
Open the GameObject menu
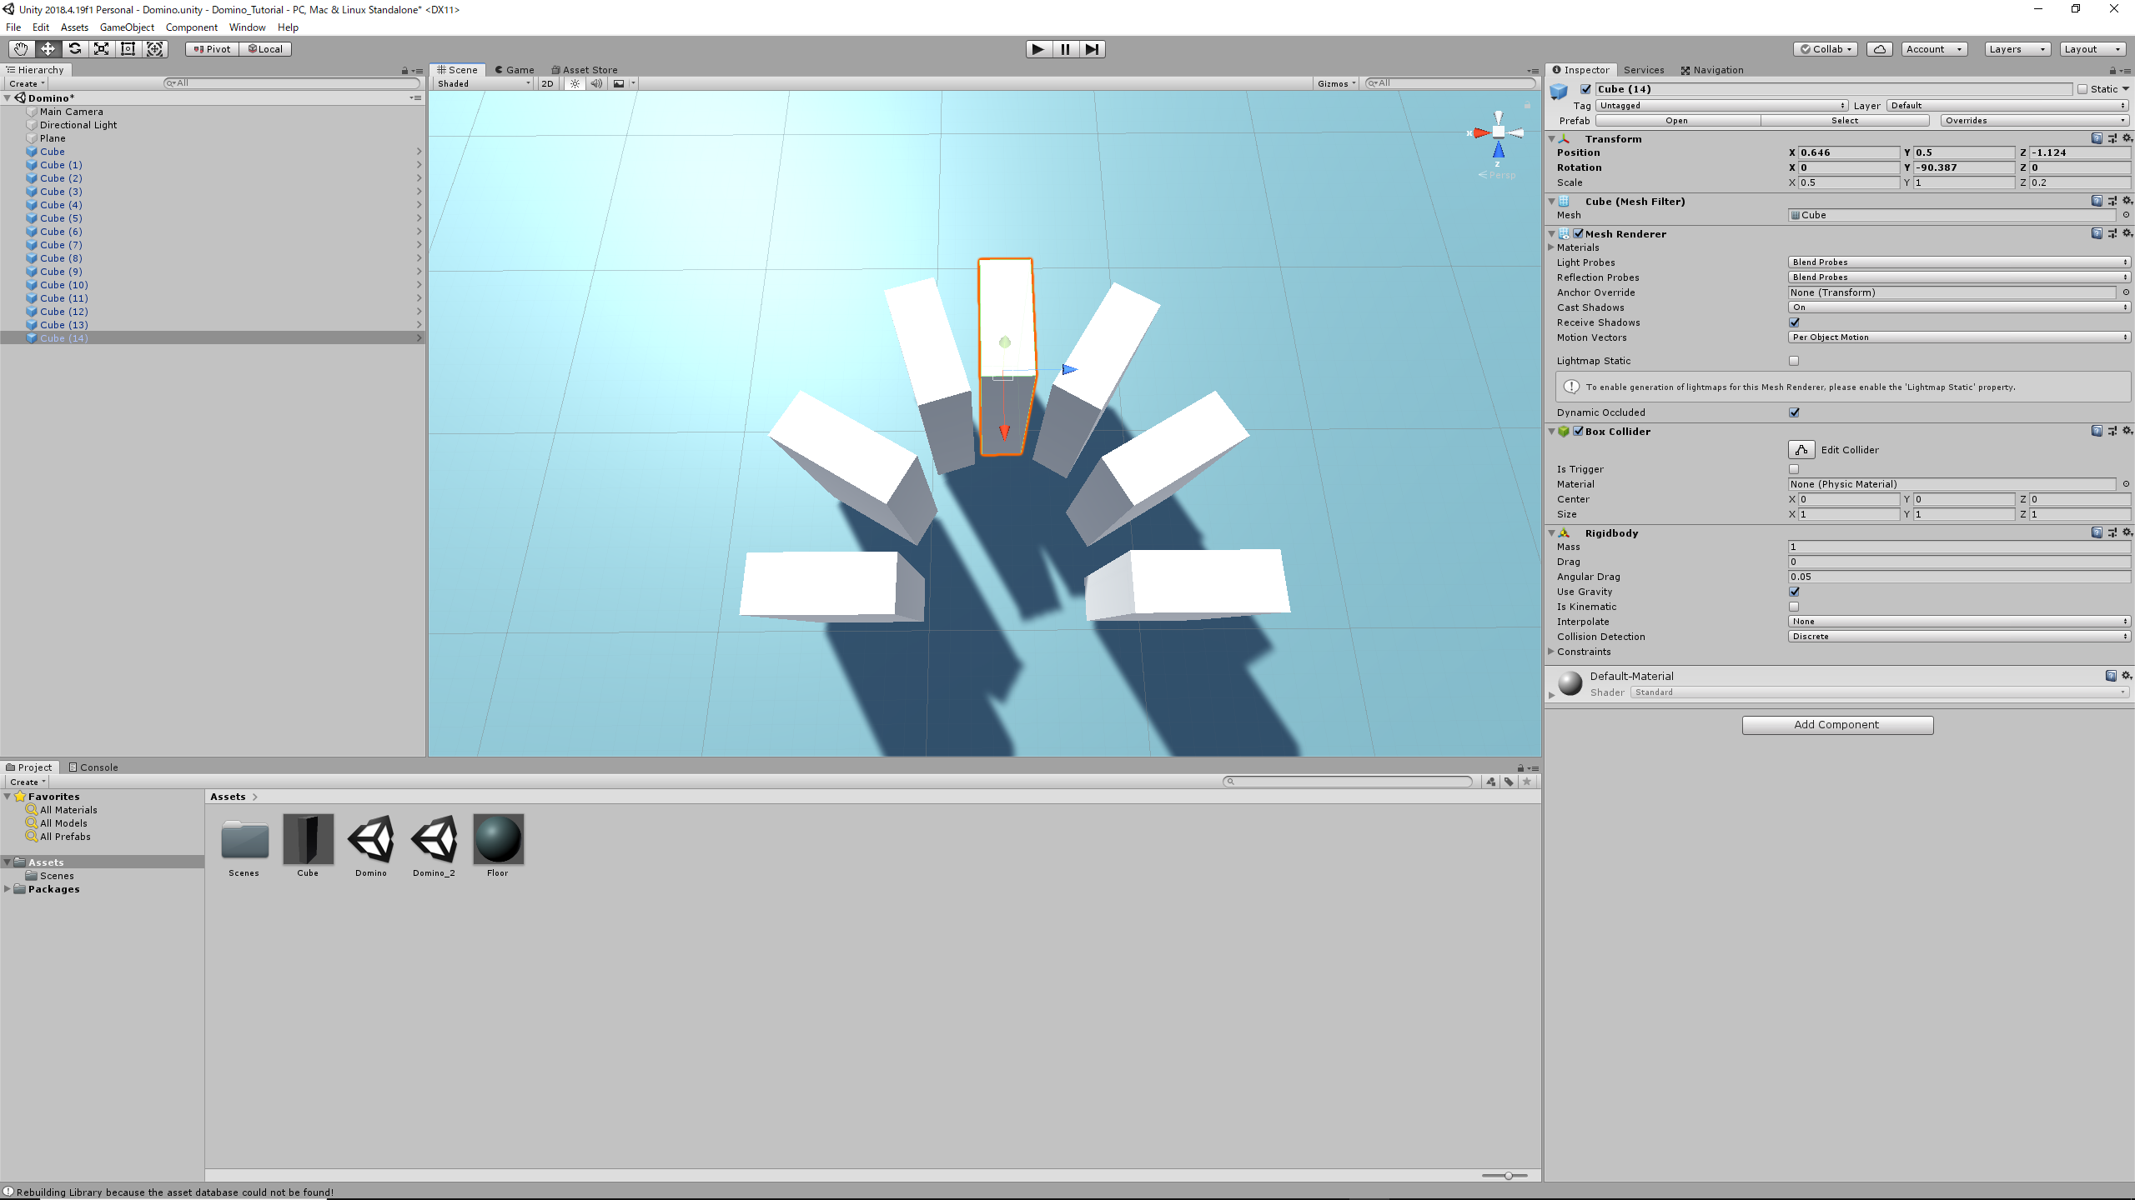click(x=127, y=27)
